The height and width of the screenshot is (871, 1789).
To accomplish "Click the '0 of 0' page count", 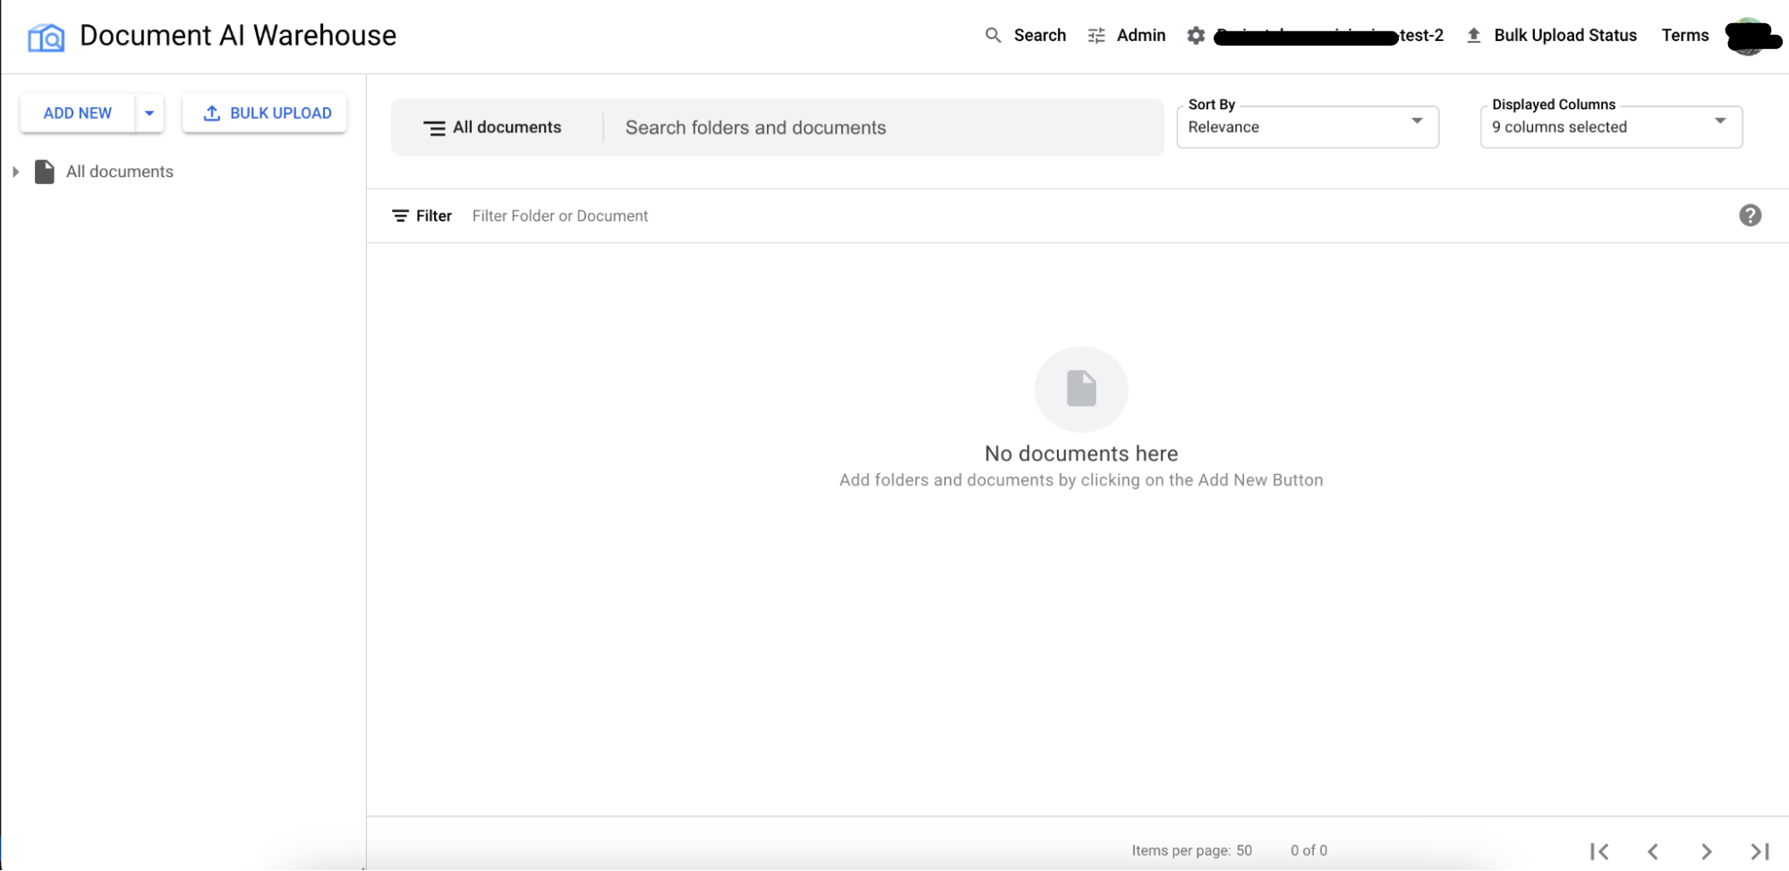I will click(1308, 850).
